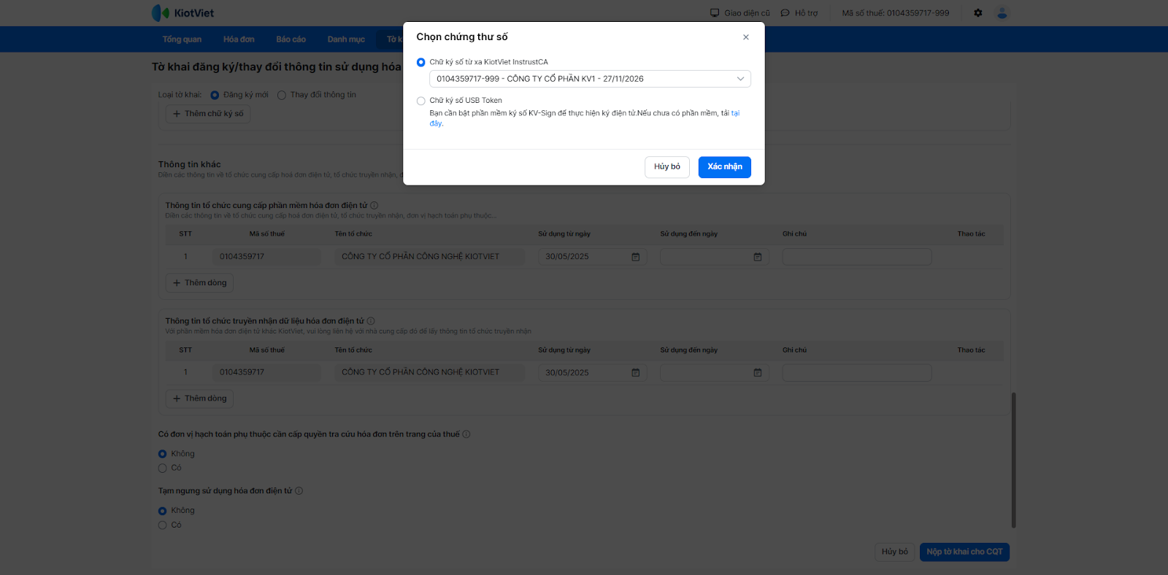Go to the Tổng quan tab

coord(182,39)
